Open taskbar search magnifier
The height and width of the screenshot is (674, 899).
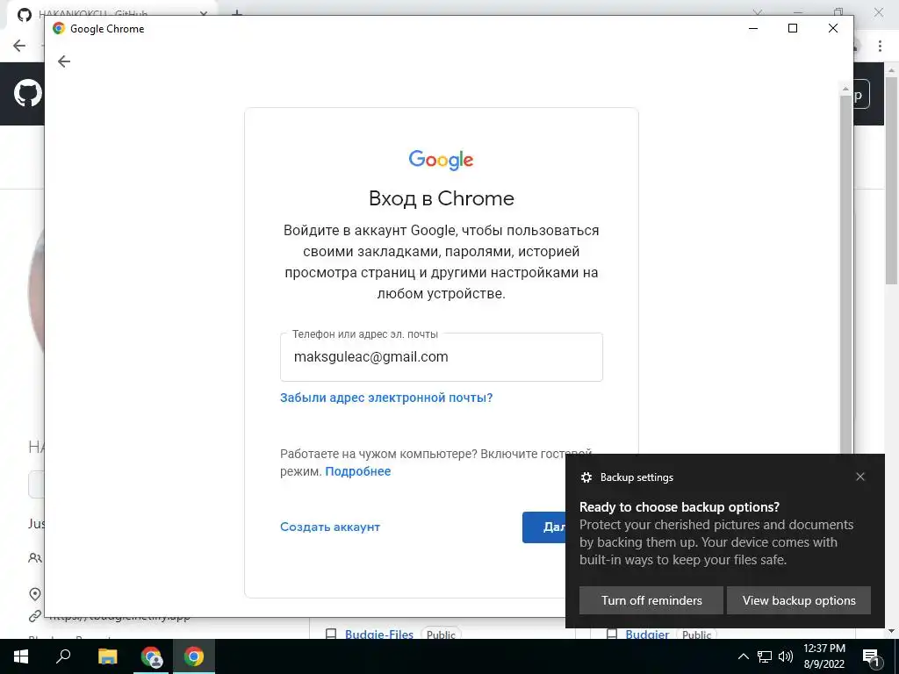tap(63, 656)
